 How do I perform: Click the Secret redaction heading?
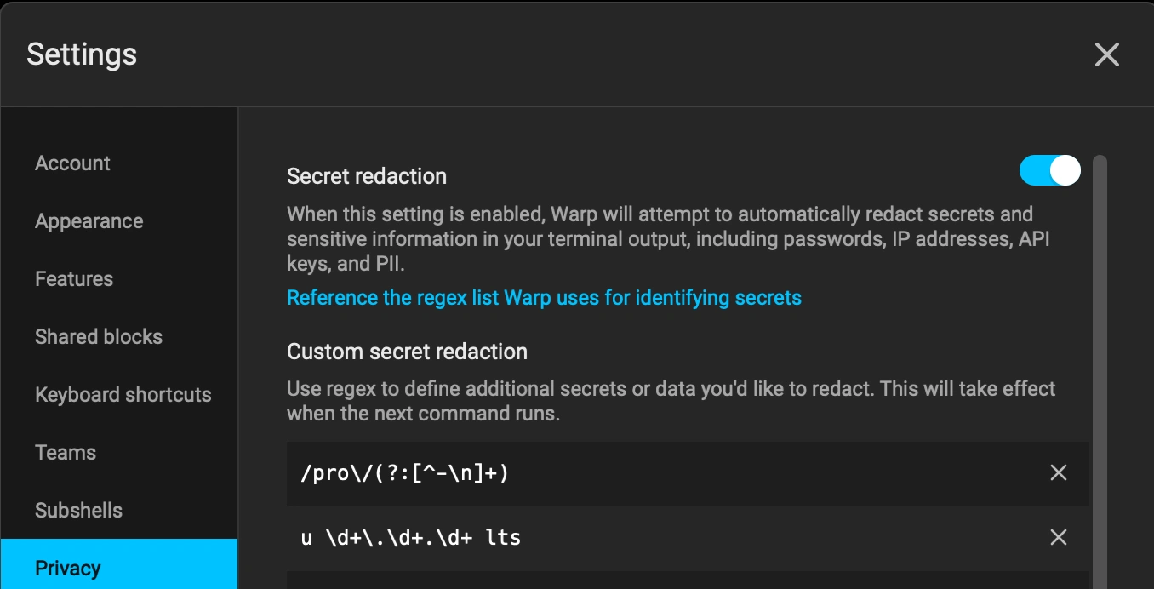pyautogui.click(x=367, y=176)
